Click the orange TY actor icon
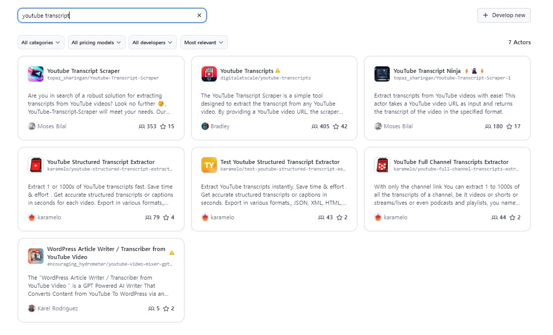 tap(209, 165)
